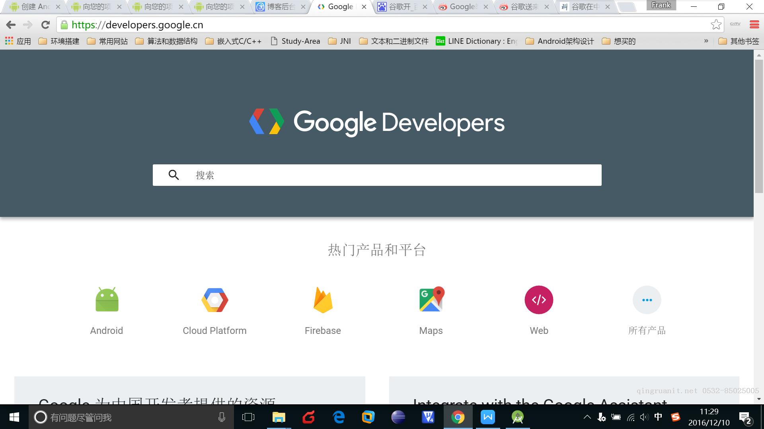Screen dimensions: 764x429
Task: Click the Firebase label
Action: click(323, 331)
